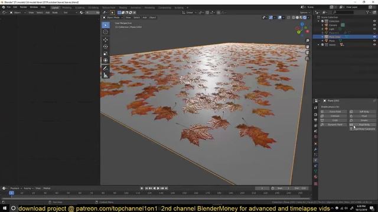Open the Particles properties tab

pyautogui.click(x=315, y=155)
